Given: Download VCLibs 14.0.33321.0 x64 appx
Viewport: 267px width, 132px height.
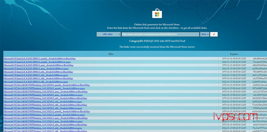Looking at the screenshot, I should 43,128.
